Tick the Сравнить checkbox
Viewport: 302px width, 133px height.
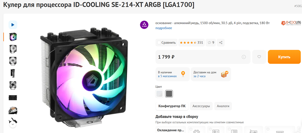click(159, 42)
